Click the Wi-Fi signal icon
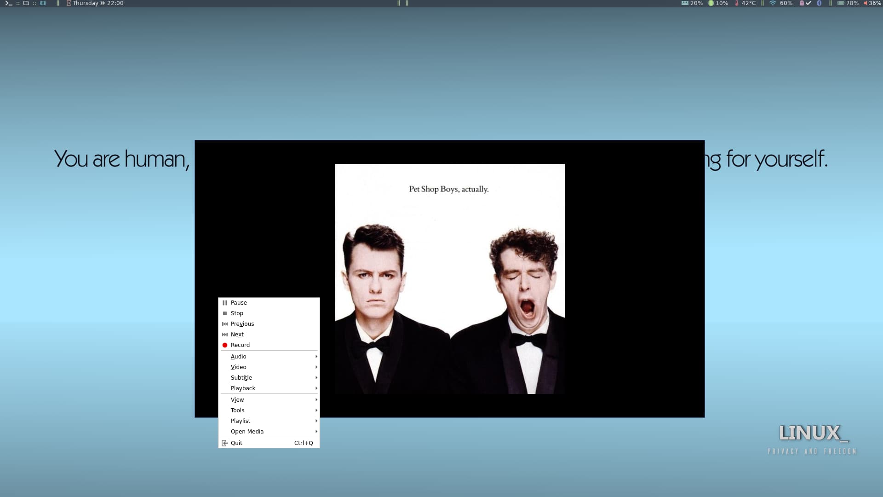The width and height of the screenshot is (883, 497). coord(773,3)
